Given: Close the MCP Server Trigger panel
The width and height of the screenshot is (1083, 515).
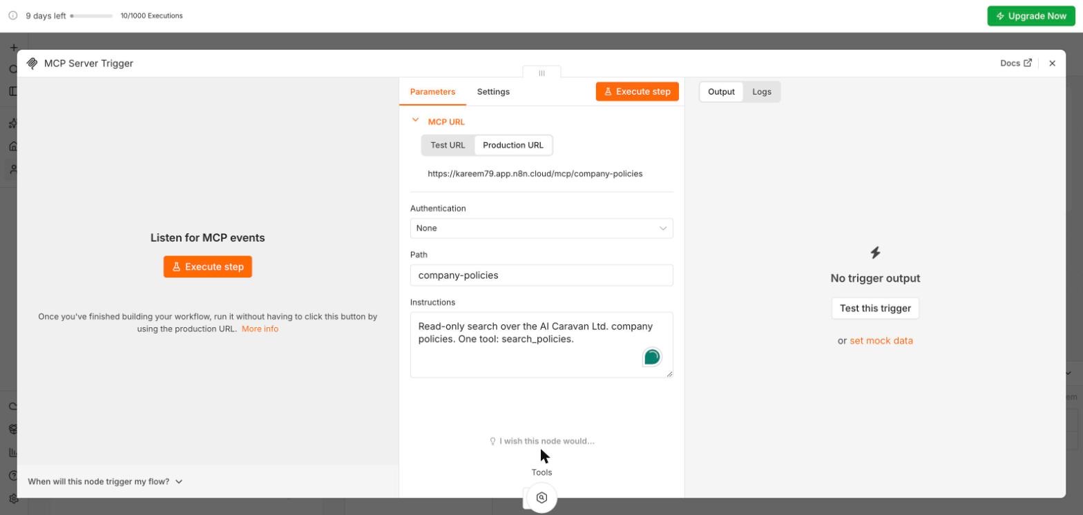Looking at the screenshot, I should click(1052, 64).
